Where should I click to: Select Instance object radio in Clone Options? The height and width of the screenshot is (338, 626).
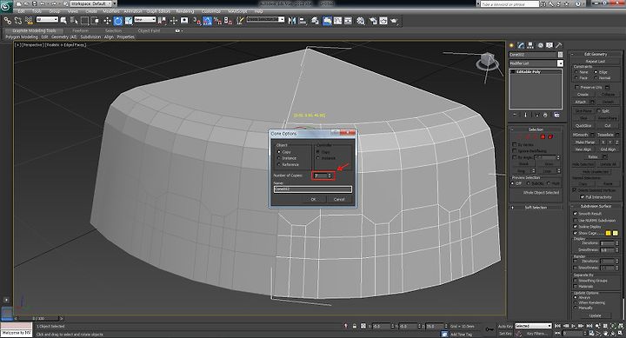[279, 158]
